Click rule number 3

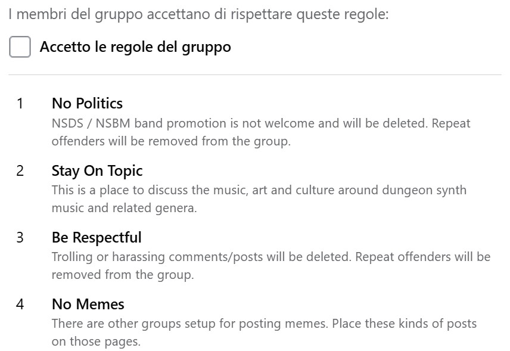click(20, 238)
